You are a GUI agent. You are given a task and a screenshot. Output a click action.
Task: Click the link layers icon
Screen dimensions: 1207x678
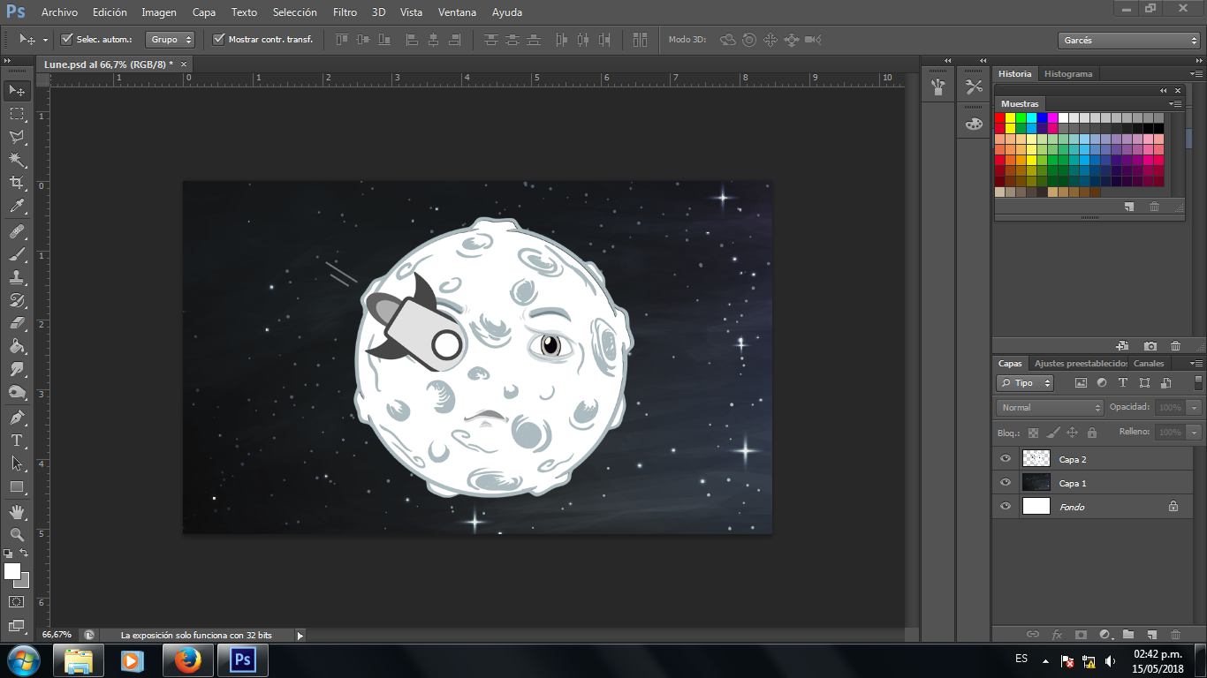1032,634
